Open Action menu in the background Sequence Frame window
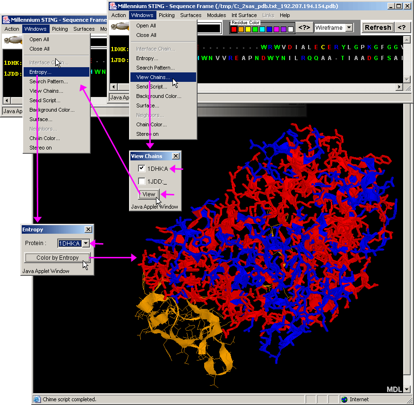 pyautogui.click(x=12, y=29)
